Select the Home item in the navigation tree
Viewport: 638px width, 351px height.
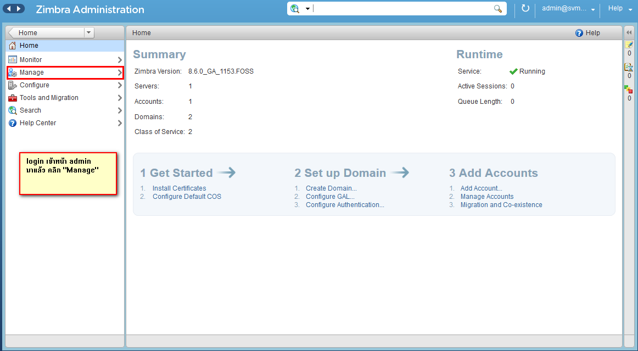[x=65, y=46]
